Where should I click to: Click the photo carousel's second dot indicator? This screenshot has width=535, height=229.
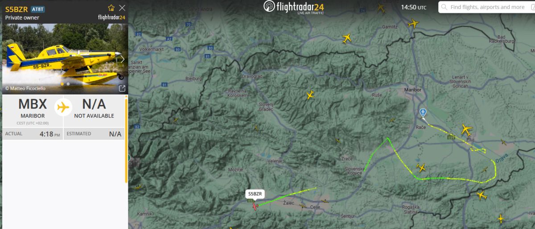pyautogui.click(x=68, y=83)
